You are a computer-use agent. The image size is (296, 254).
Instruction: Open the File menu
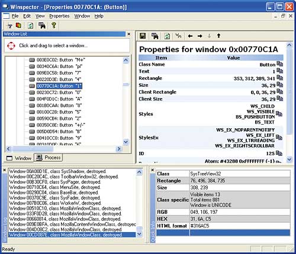coord(15,16)
